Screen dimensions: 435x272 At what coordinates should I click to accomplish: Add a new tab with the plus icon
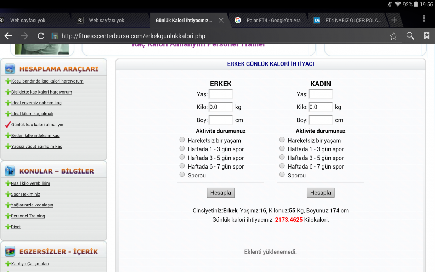point(394,20)
